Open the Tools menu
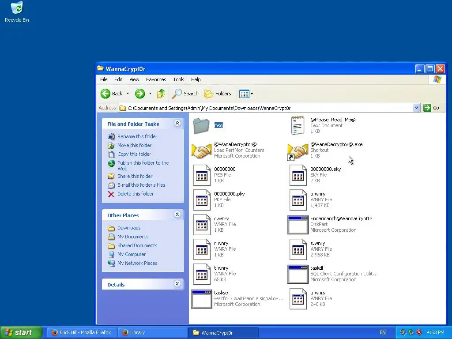This screenshot has width=452, height=339. (178, 79)
